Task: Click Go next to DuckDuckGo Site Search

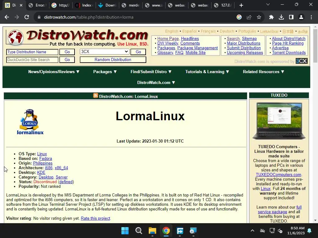Action: [x=67, y=60]
